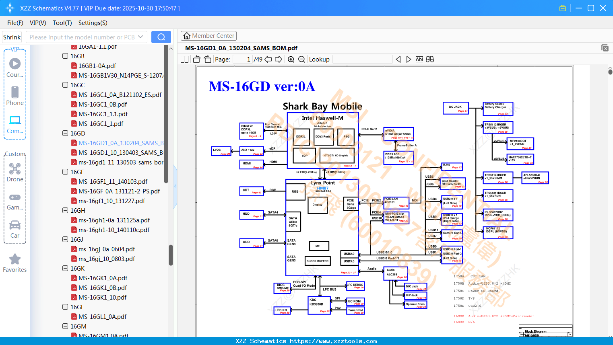Click the detach panel icon at top right
613x345 pixels.
point(605,48)
